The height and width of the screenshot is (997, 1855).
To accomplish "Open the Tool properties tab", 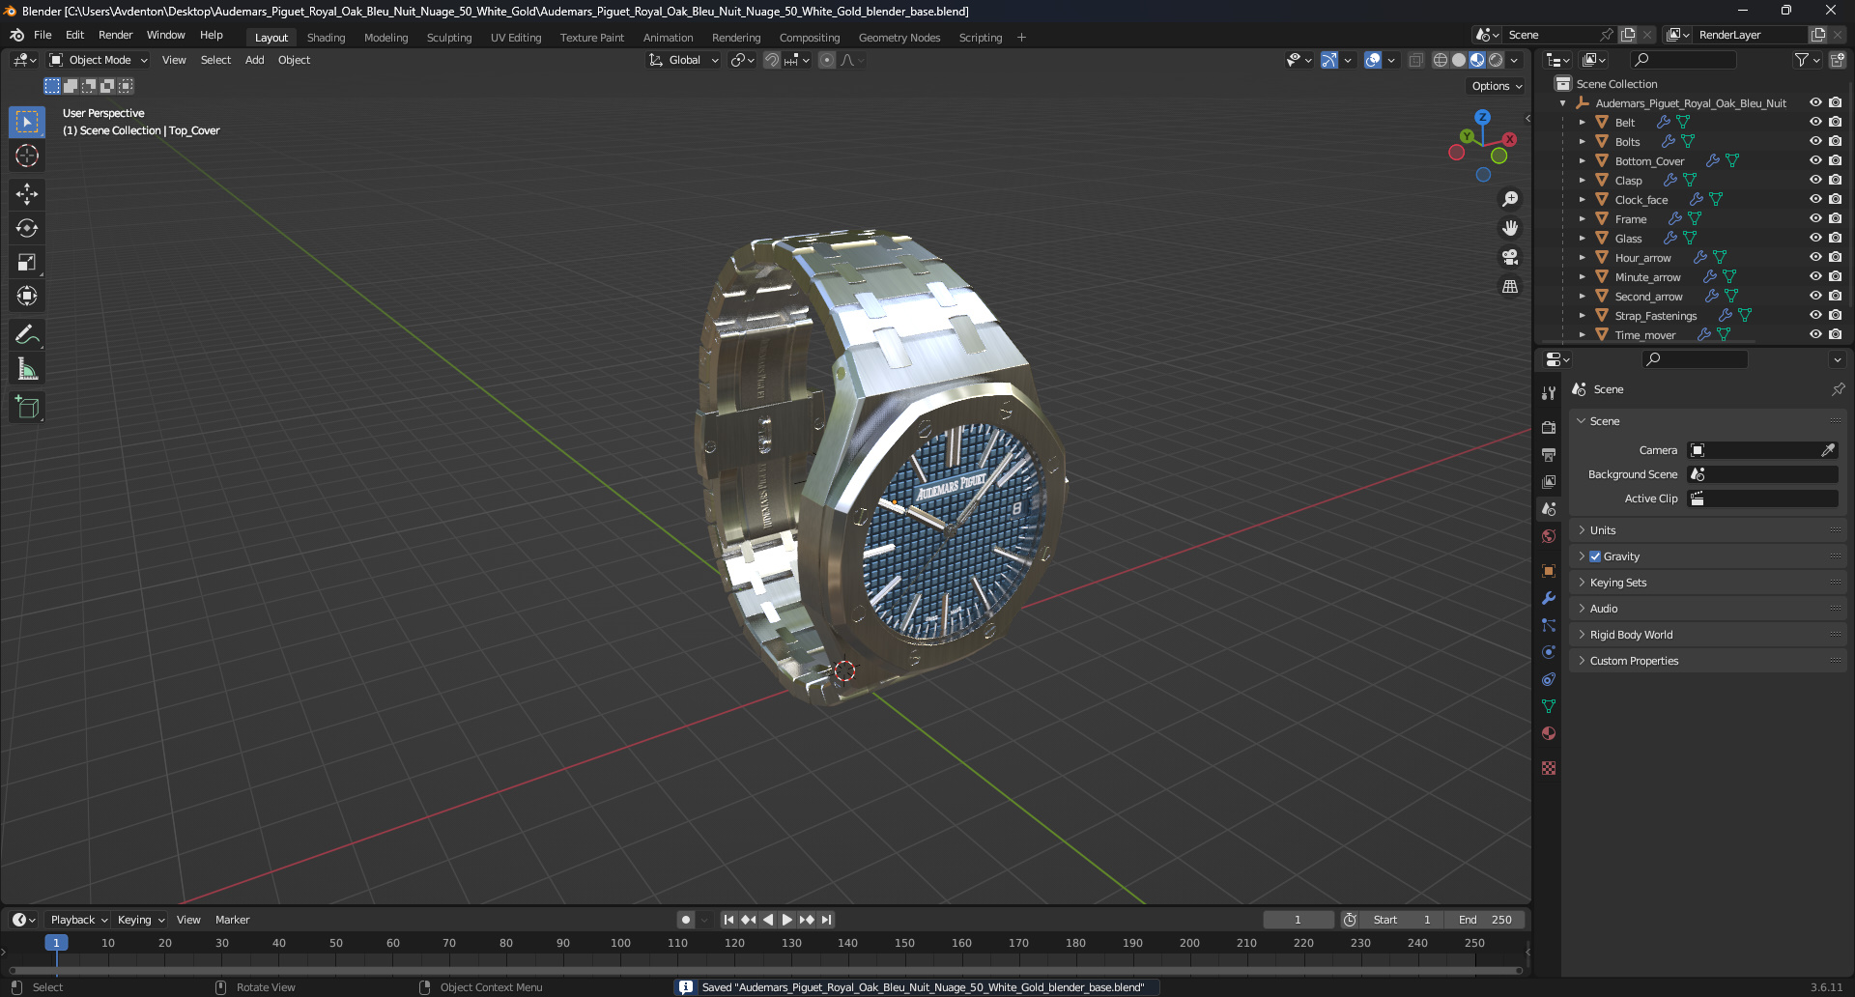I will tap(1549, 393).
